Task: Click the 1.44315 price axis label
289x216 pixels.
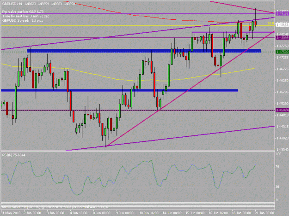Action: (283, 127)
